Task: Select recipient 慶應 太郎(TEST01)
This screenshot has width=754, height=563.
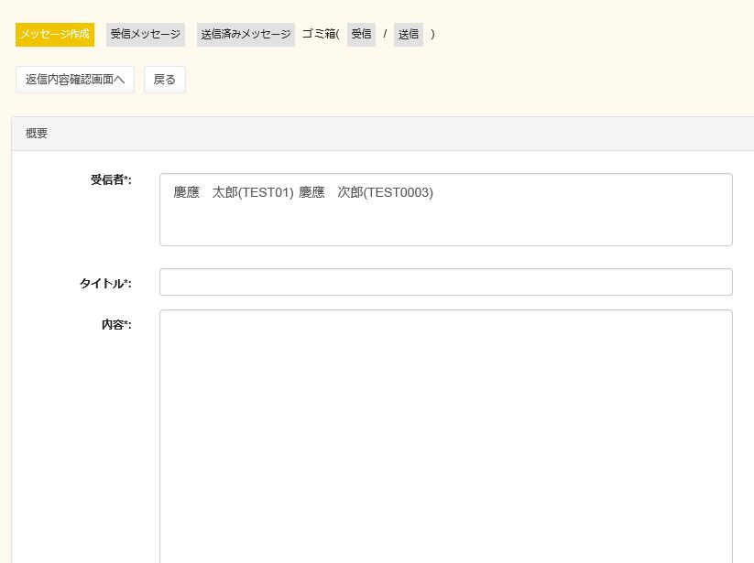Action: click(234, 193)
